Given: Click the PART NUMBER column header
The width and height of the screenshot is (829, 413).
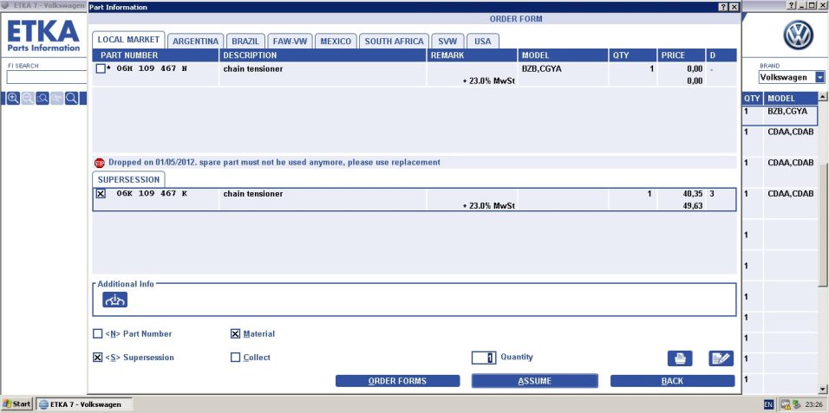Looking at the screenshot, I should pyautogui.click(x=155, y=55).
